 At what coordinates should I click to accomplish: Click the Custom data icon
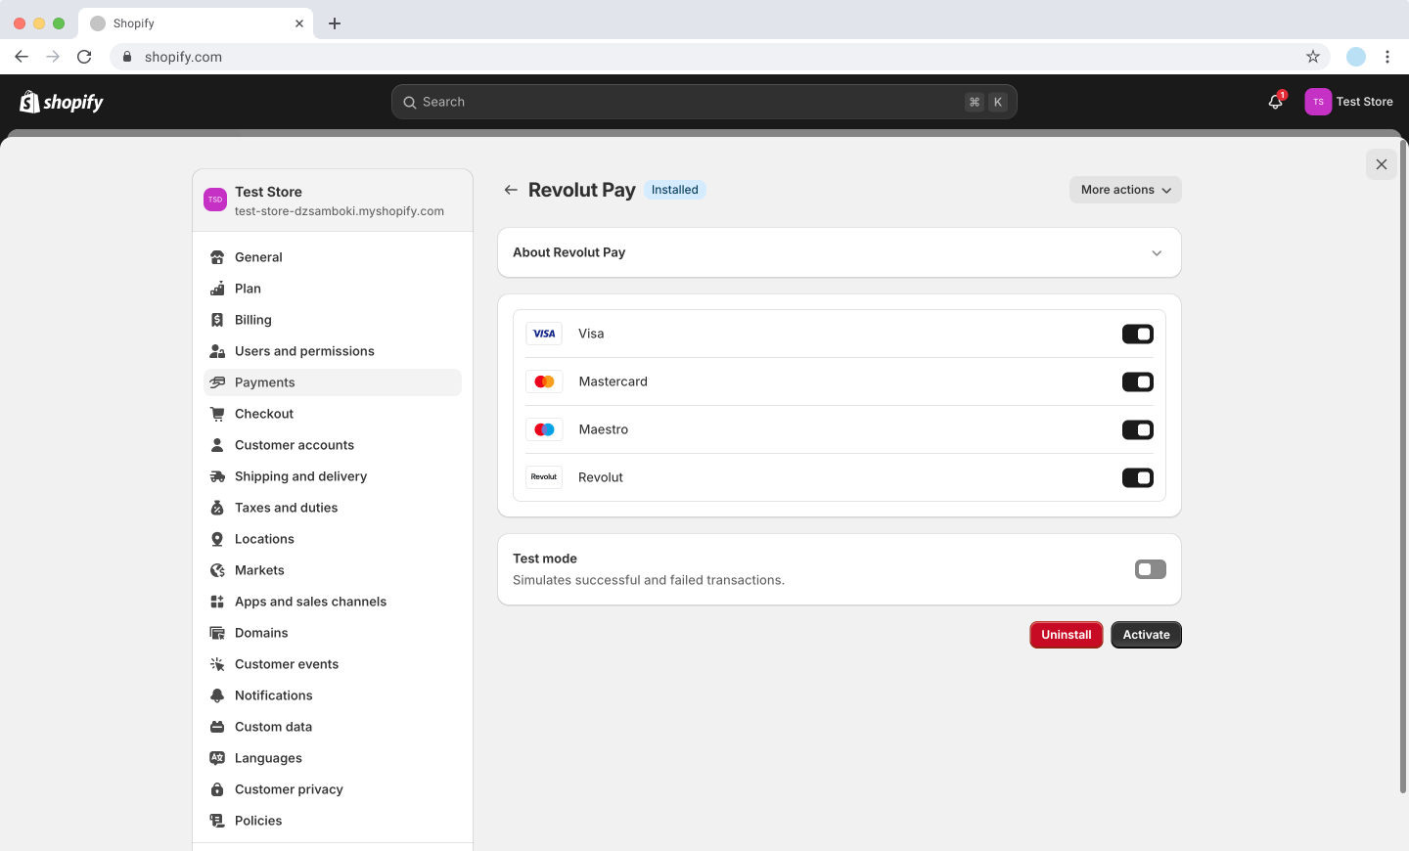tap(217, 727)
